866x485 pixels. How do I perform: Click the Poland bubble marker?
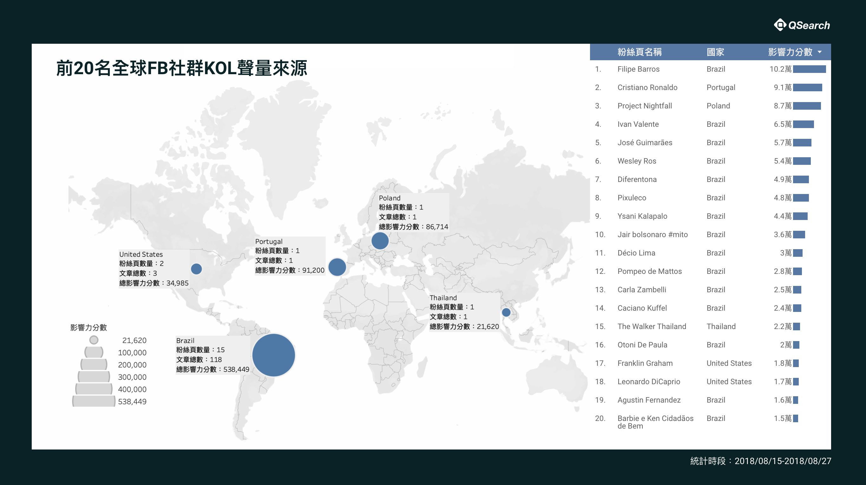coord(380,241)
